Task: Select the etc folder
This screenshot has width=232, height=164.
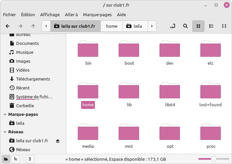Action: (210, 53)
